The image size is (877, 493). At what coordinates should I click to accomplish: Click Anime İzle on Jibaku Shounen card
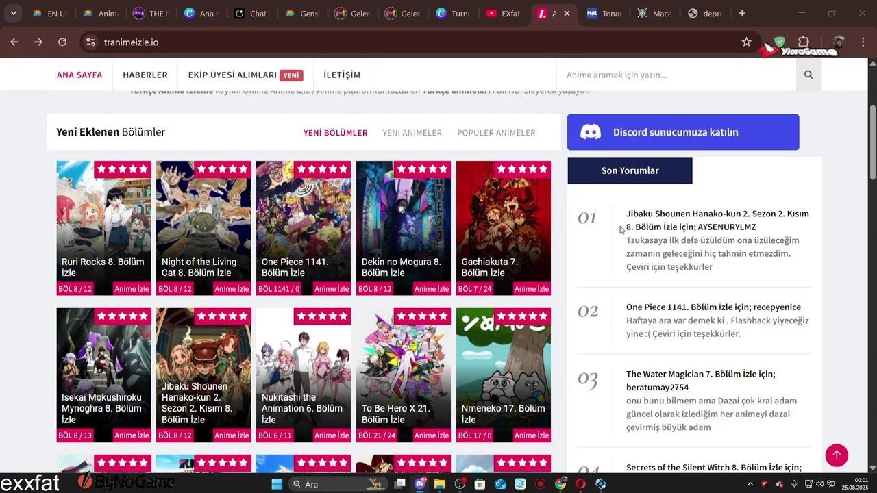pos(232,435)
